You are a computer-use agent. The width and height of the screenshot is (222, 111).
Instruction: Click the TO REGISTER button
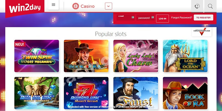tap(203, 17)
